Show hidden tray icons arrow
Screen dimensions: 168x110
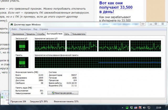coord(123,108)
